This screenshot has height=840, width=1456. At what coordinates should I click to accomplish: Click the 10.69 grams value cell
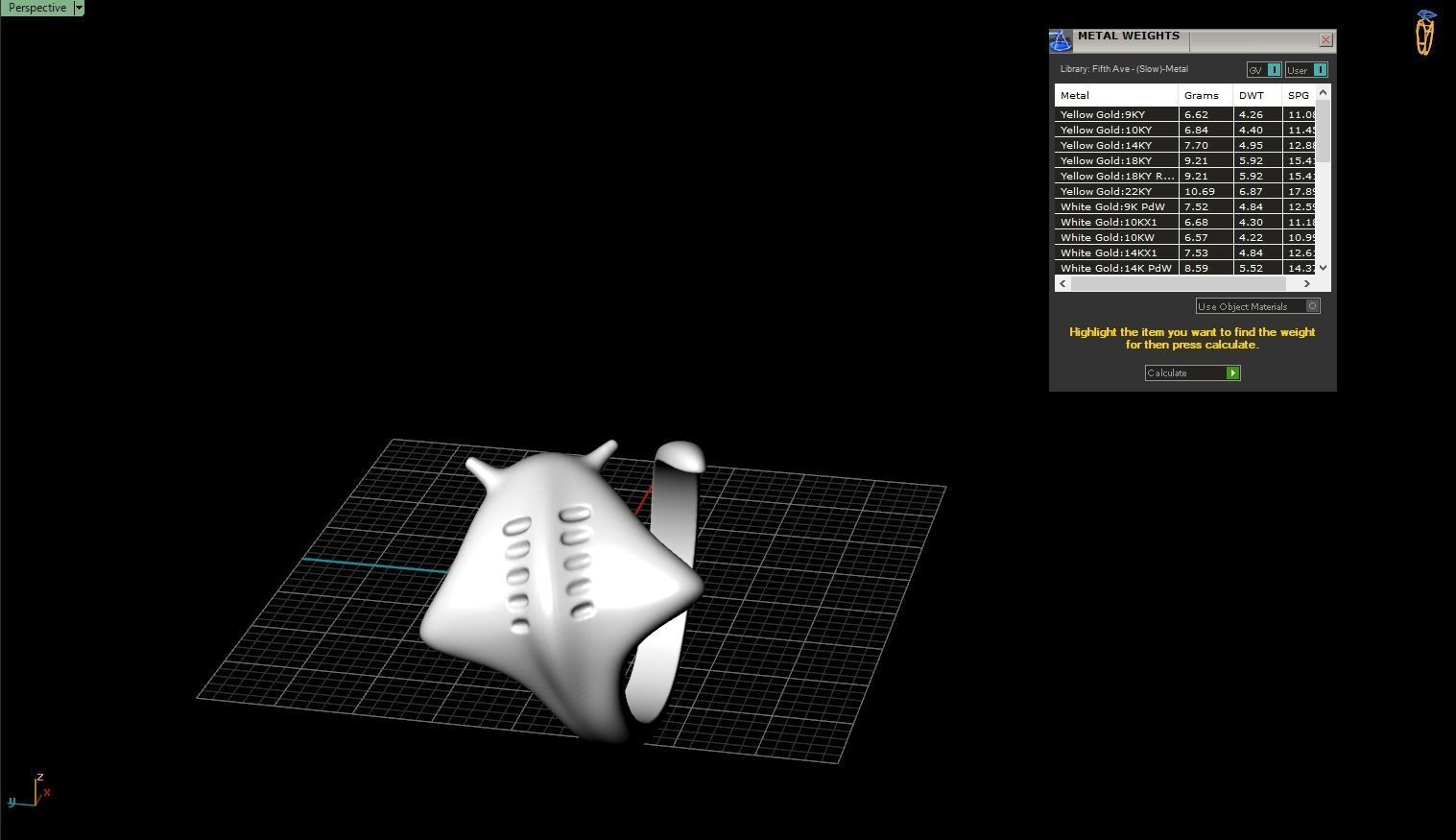[x=1205, y=191]
